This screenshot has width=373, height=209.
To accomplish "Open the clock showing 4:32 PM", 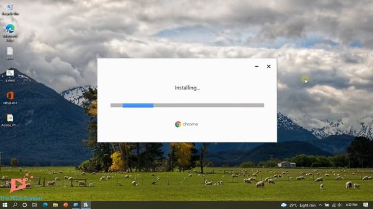I will 351,205.
